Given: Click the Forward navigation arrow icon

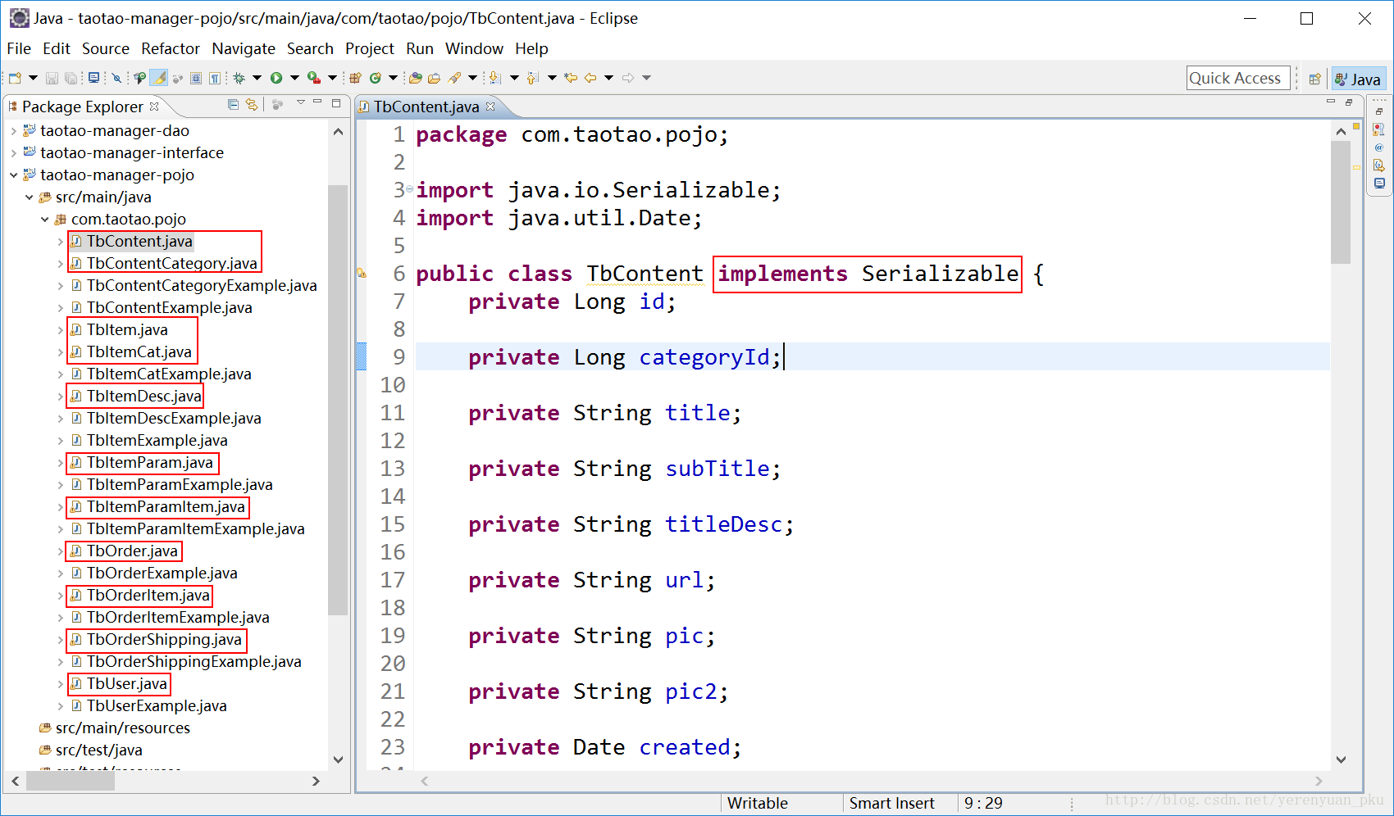Looking at the screenshot, I should pos(628,78).
